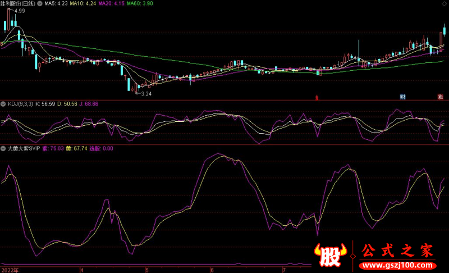Select the 选股: 0.00 indicator label
449x273 pixels.
click(102, 148)
